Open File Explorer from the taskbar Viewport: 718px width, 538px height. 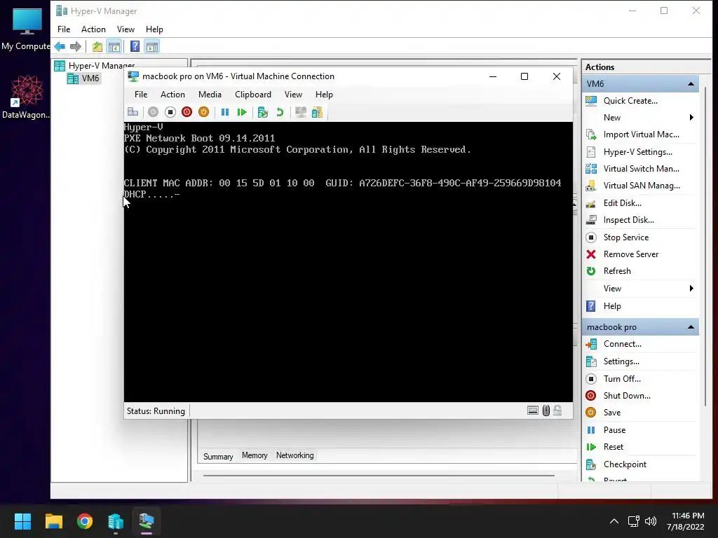point(53,521)
